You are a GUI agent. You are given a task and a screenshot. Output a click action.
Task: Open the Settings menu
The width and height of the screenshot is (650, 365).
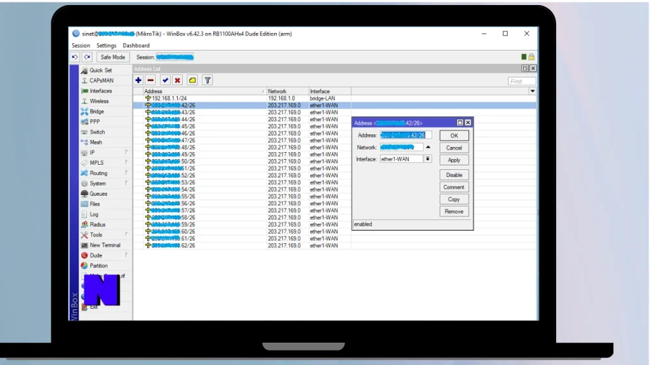click(107, 46)
